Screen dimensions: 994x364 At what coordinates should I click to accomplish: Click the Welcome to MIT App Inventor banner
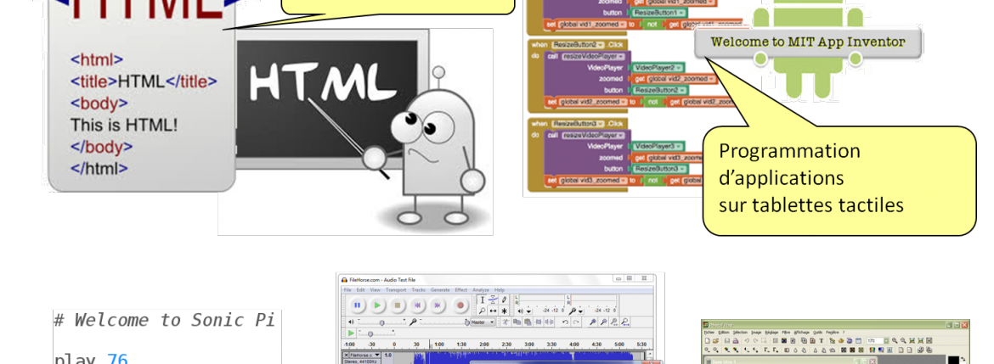click(x=807, y=42)
